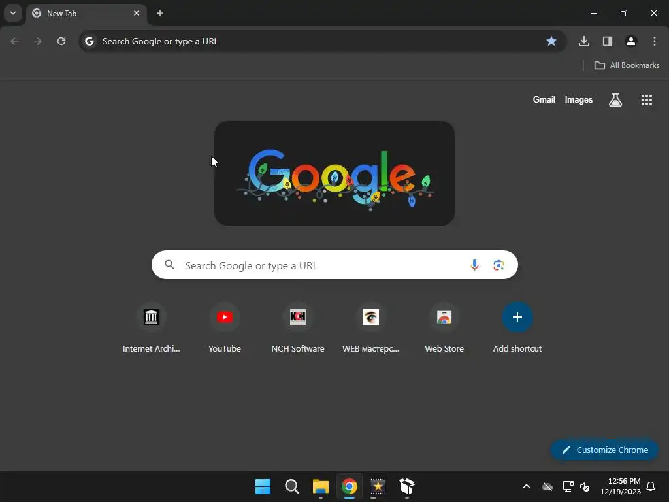
Task: Click the Google icon in address bar
Action: tap(89, 41)
